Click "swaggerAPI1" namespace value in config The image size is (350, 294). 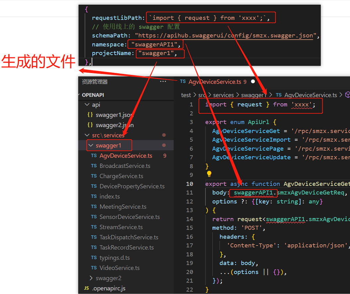click(154, 44)
